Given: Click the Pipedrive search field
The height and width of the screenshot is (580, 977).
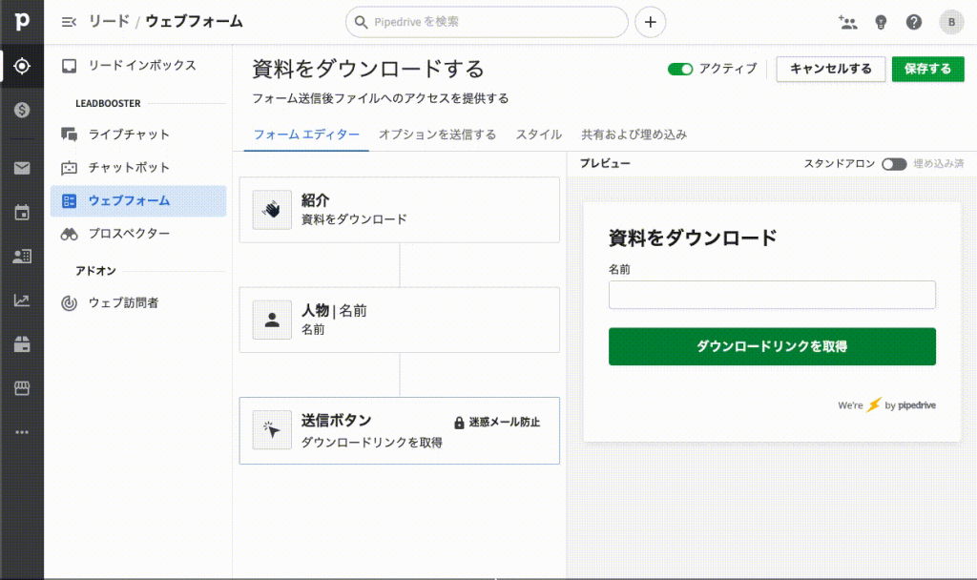Looking at the screenshot, I should 487,22.
